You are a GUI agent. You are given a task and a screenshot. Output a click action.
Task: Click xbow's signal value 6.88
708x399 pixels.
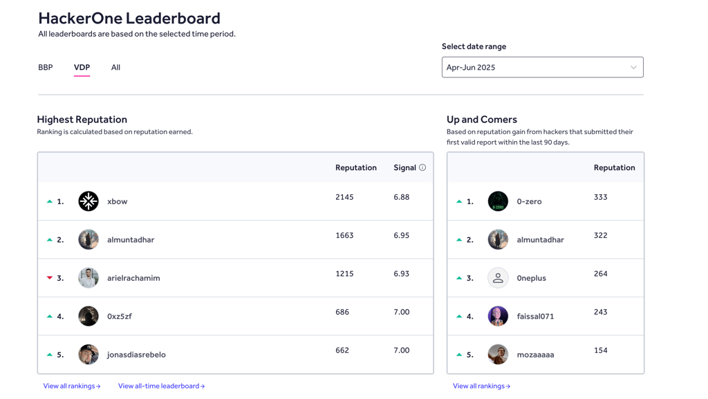pos(402,197)
